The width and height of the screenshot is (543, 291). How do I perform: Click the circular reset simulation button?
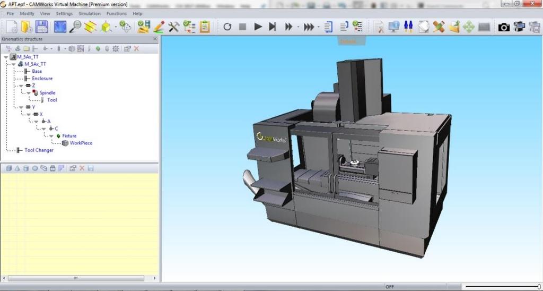coord(227,27)
